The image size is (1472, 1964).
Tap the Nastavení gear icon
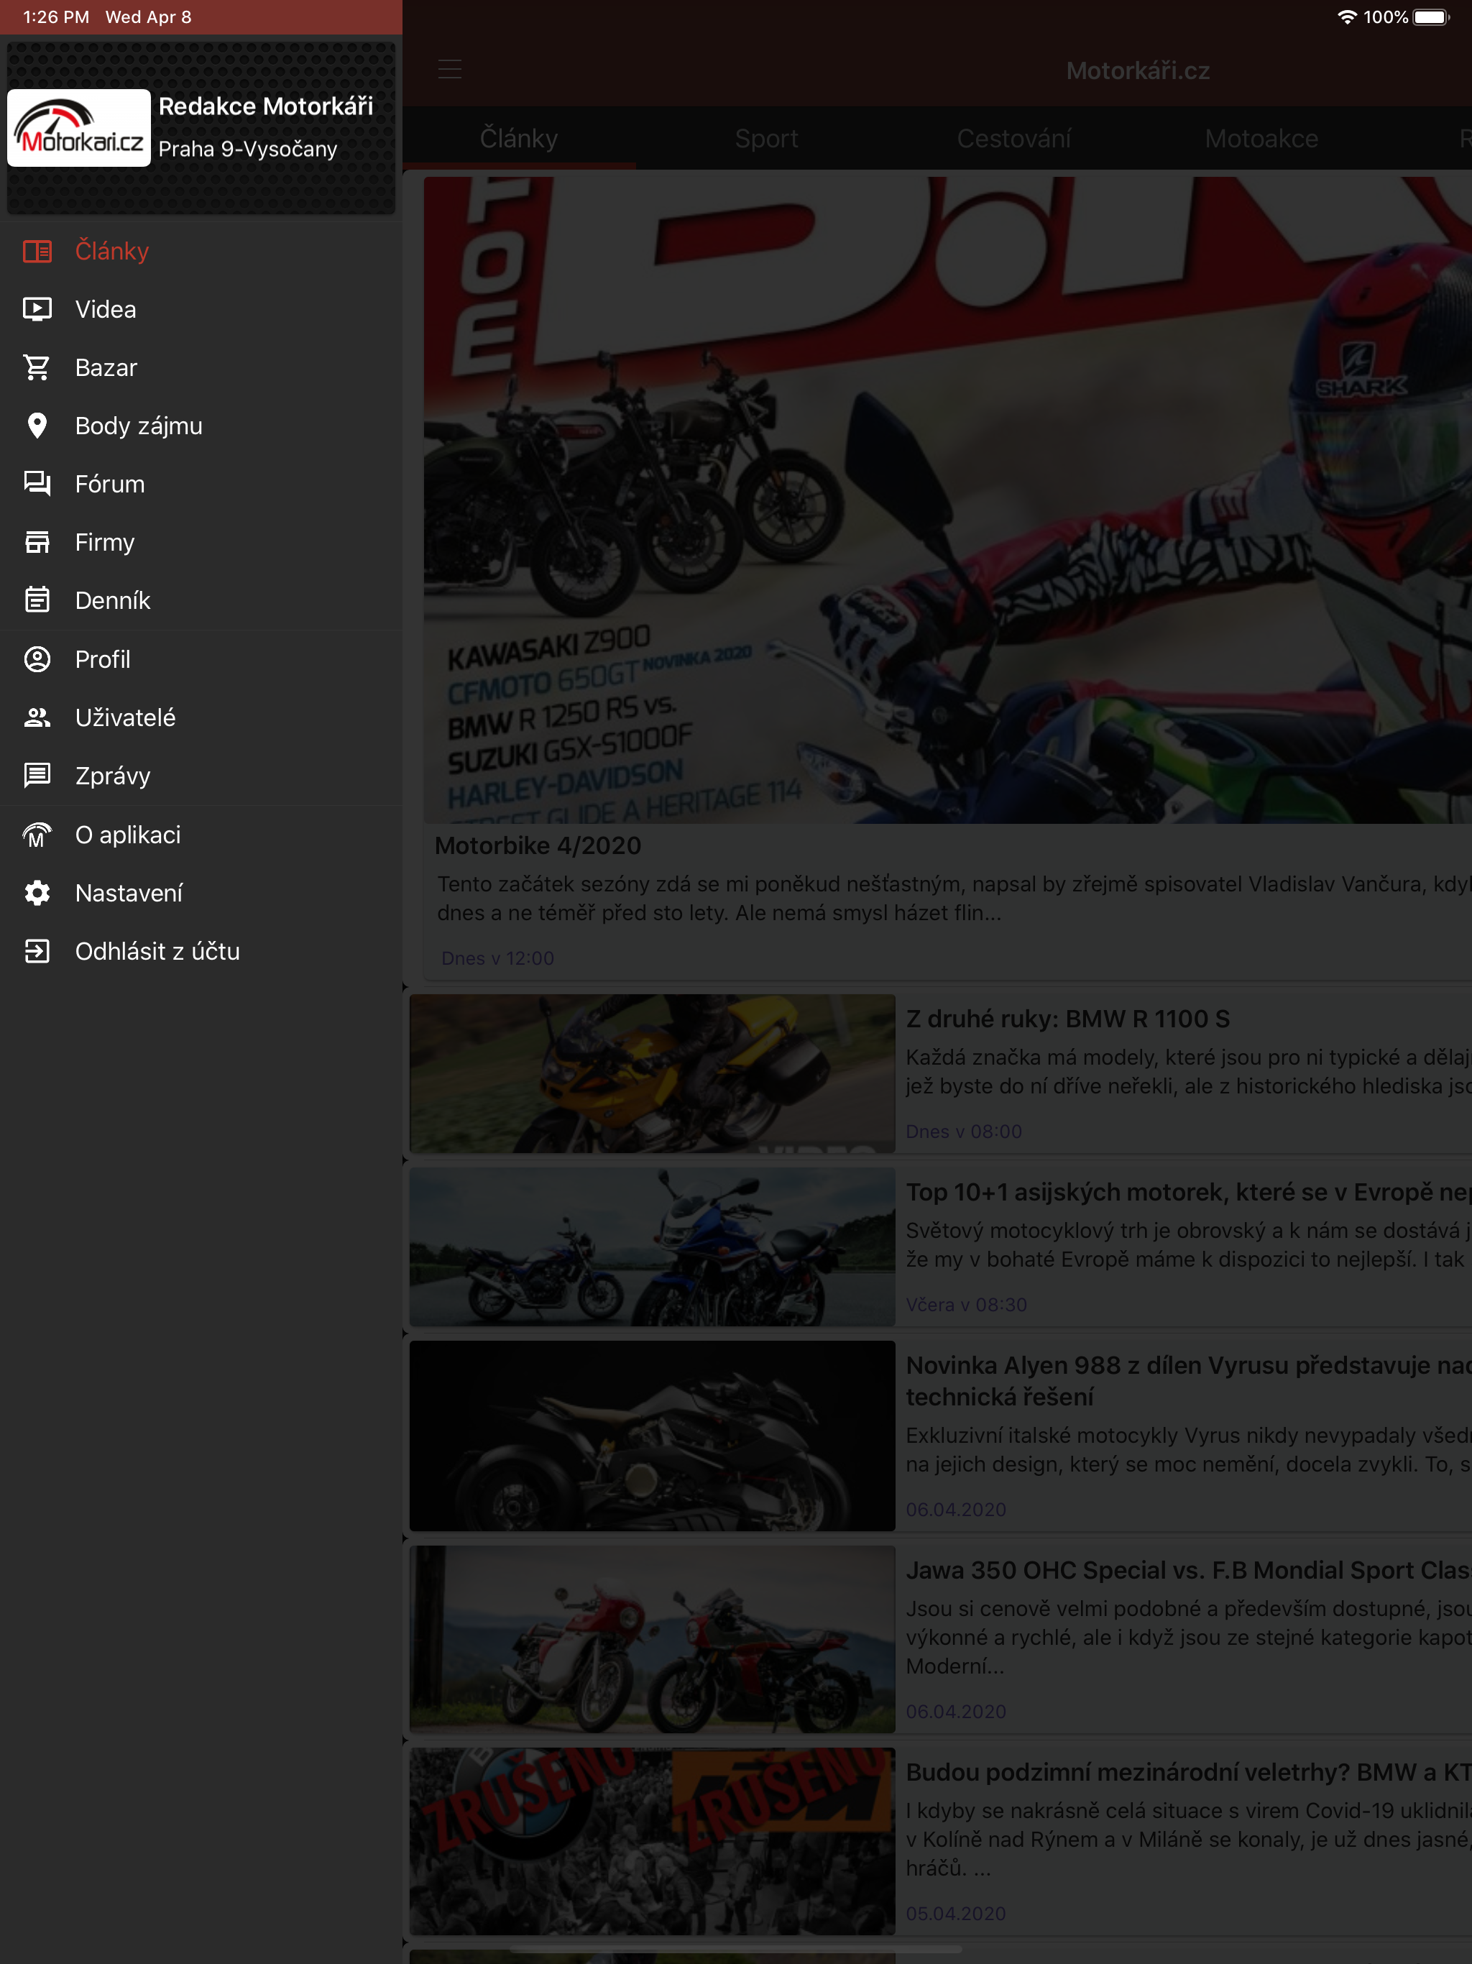tap(37, 893)
